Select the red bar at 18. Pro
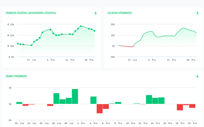This screenshot has width=204, height=127. [180, 107]
